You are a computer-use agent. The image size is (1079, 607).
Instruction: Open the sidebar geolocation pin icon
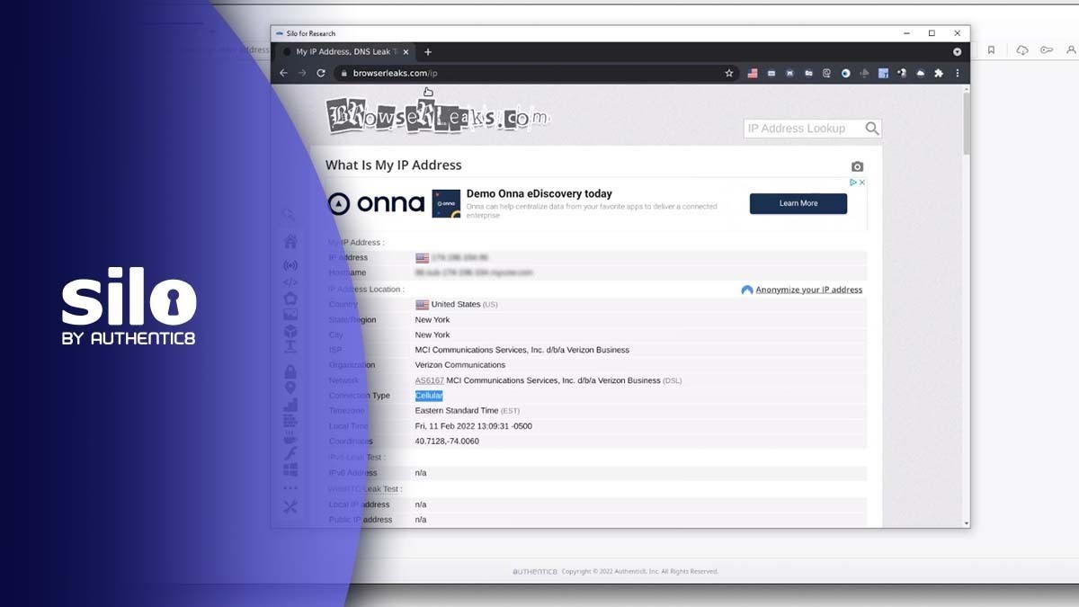coord(290,388)
